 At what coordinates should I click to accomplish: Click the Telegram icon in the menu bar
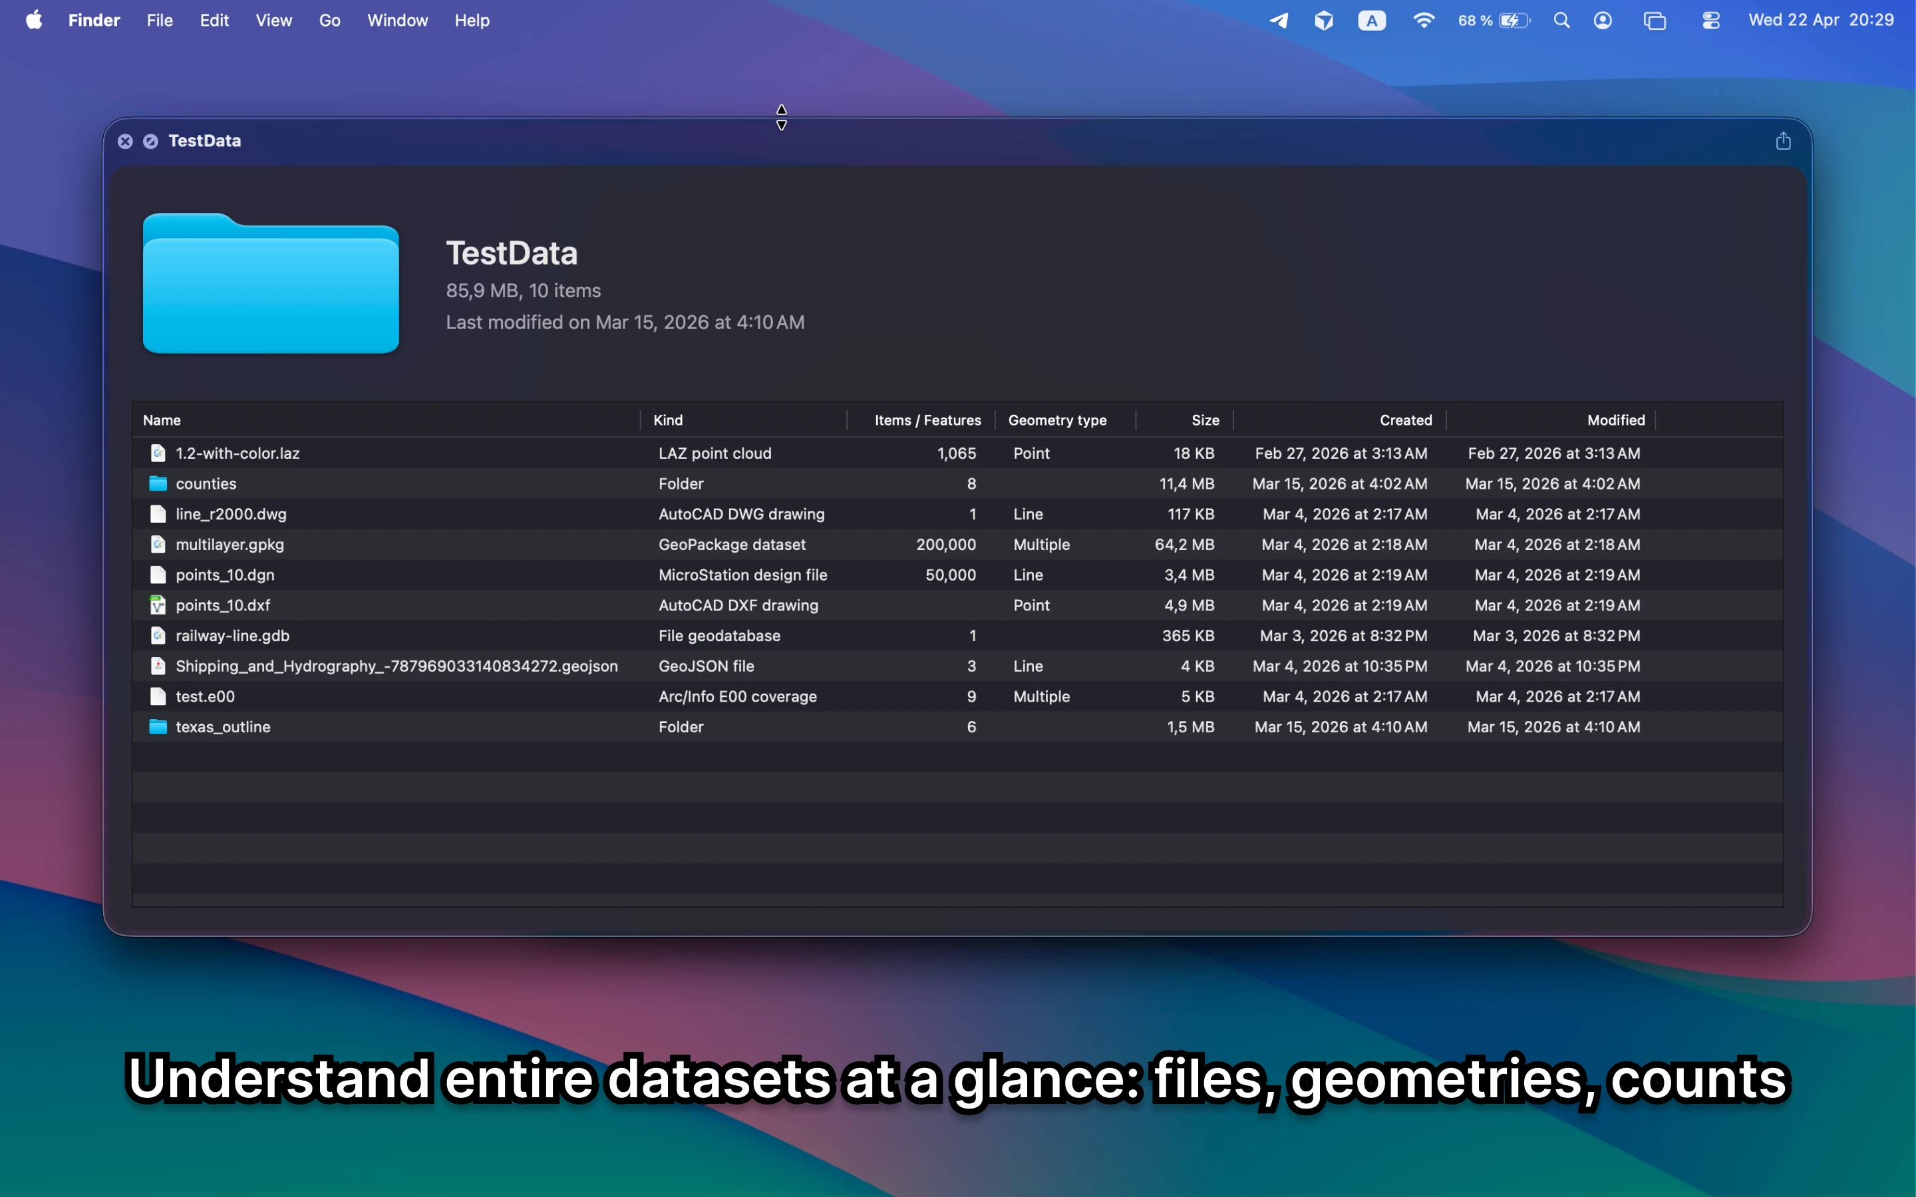[1279, 21]
